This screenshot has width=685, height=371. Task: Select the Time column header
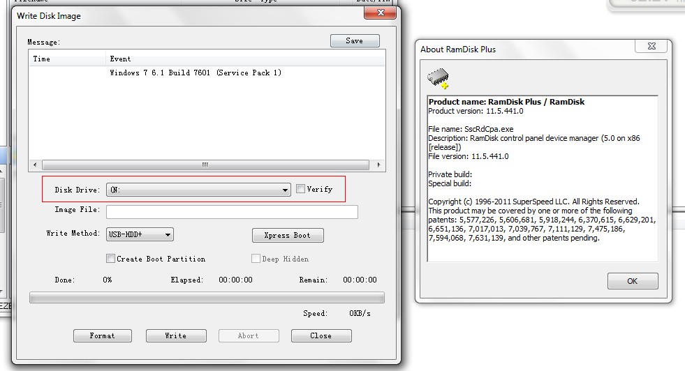pyautogui.click(x=67, y=59)
